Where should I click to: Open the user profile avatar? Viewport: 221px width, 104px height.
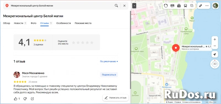[215, 5]
